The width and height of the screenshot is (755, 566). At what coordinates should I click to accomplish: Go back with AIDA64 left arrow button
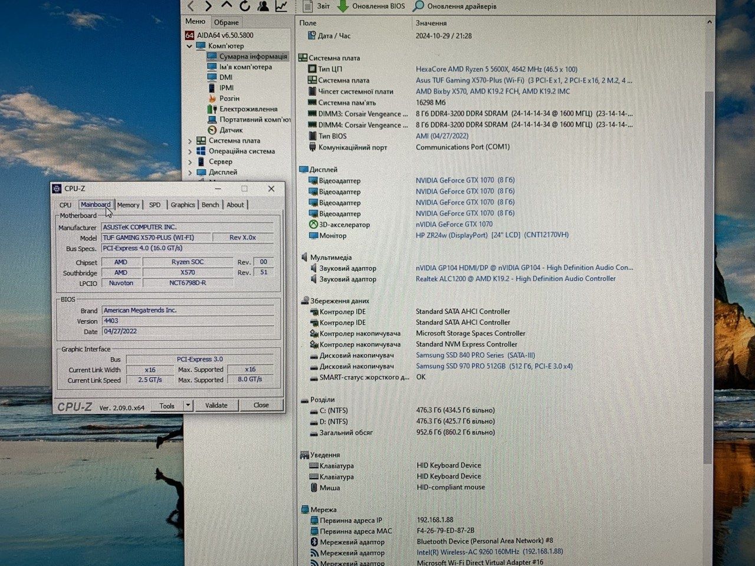pyautogui.click(x=191, y=6)
